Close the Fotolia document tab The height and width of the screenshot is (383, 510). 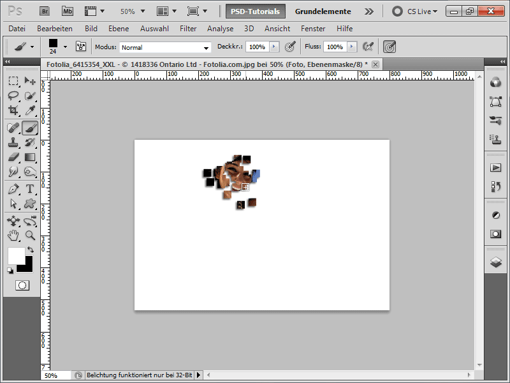pos(375,64)
